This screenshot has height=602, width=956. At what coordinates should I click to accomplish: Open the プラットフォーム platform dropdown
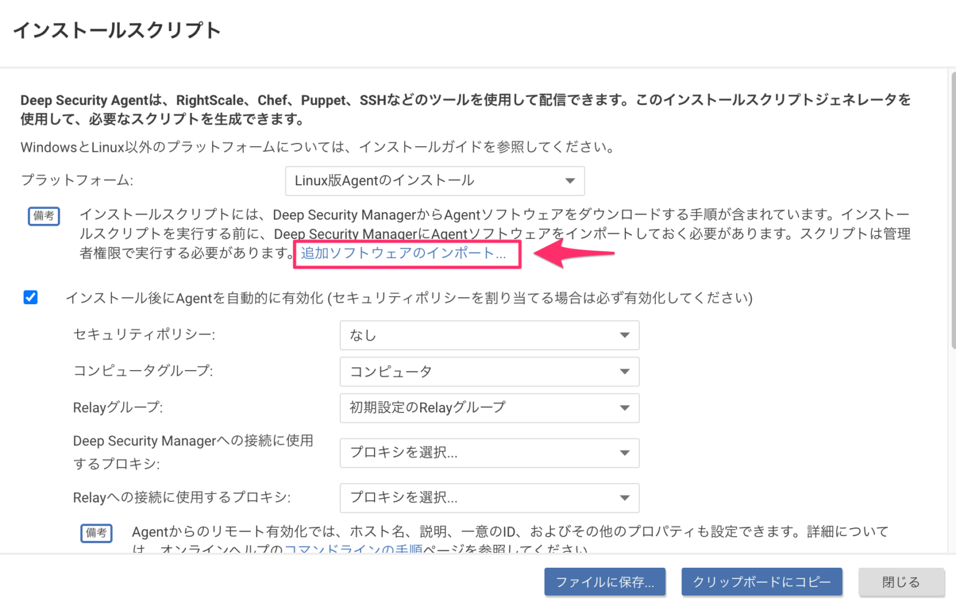click(434, 181)
